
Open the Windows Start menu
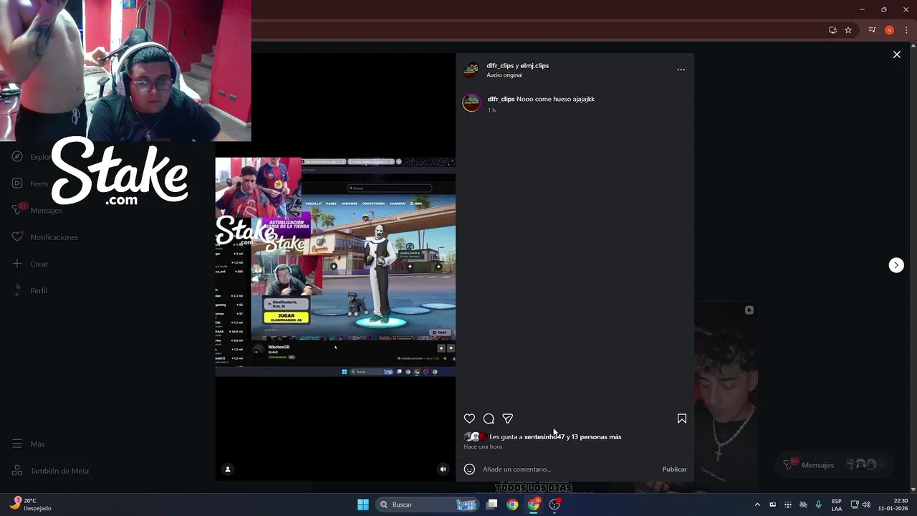363,505
